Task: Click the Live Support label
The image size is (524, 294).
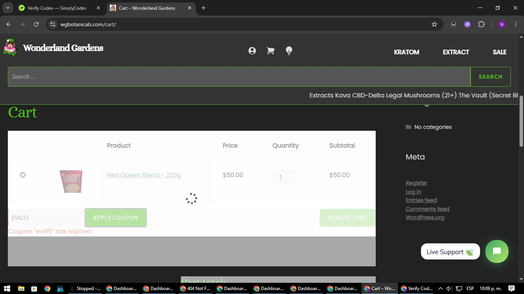Action: 450,251
